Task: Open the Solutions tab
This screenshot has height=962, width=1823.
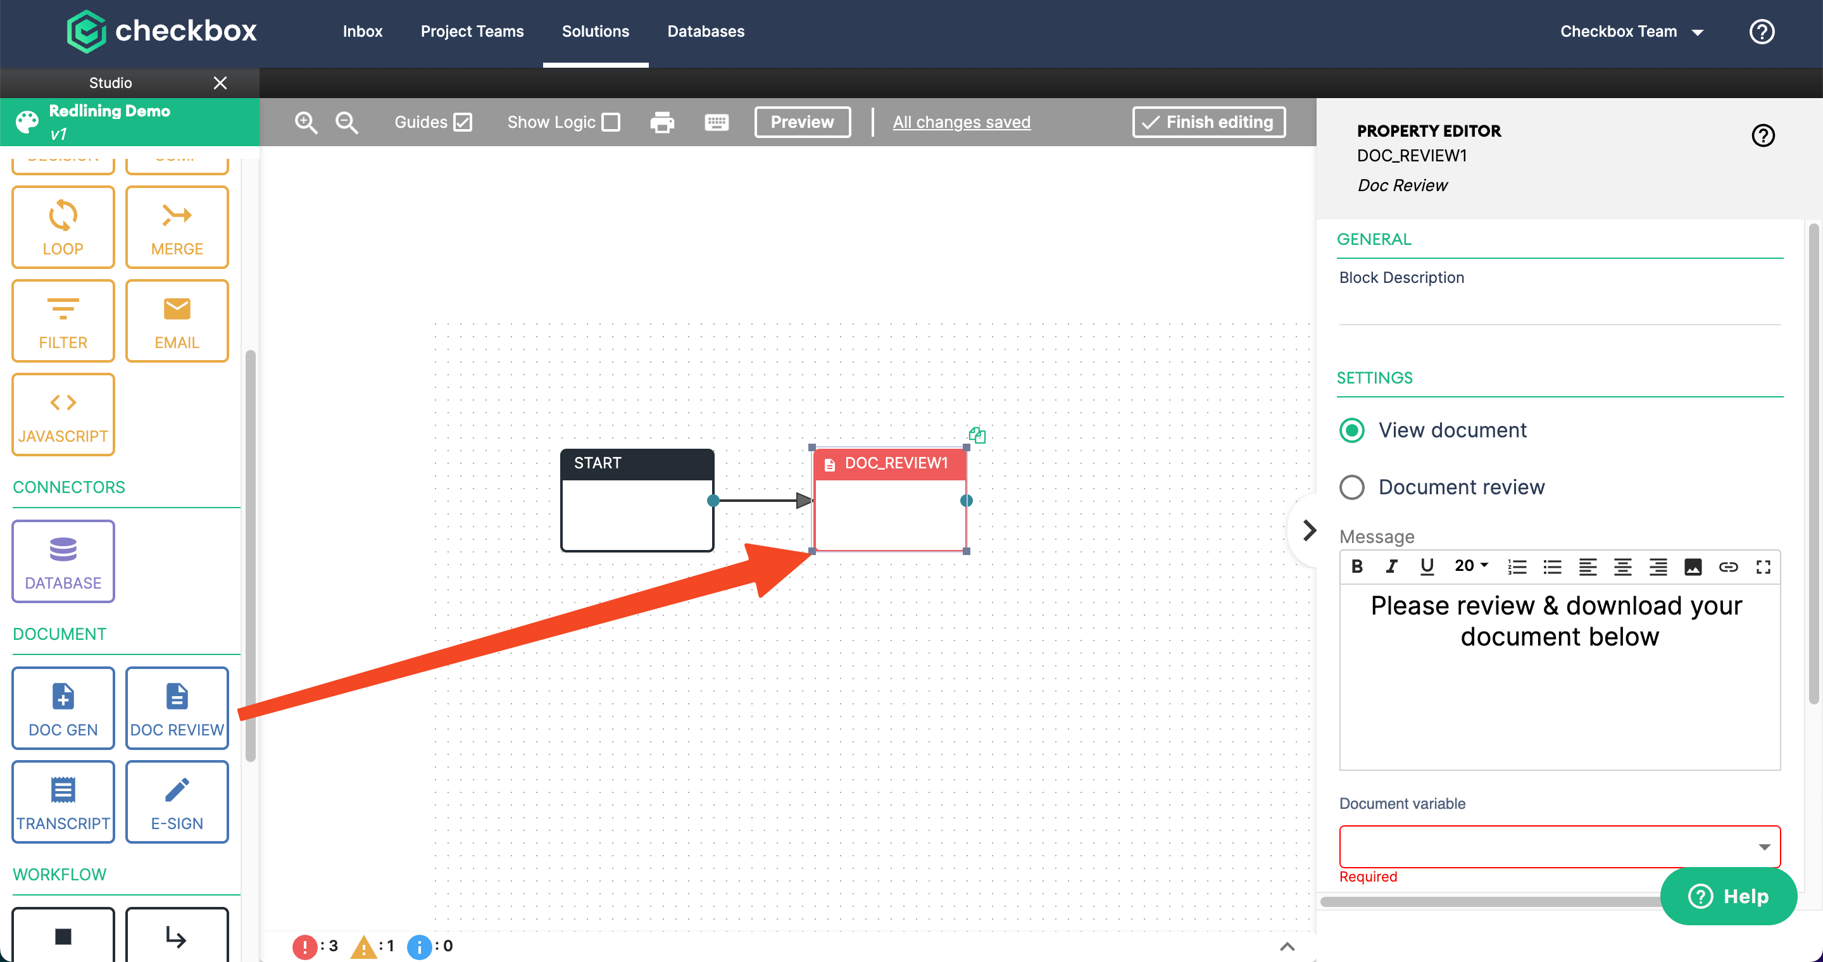Action: point(595,32)
